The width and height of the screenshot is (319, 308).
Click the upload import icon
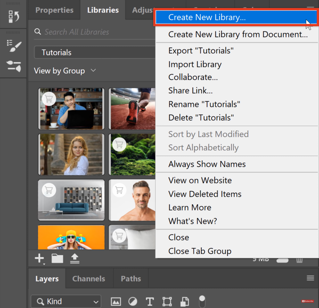tap(75, 258)
